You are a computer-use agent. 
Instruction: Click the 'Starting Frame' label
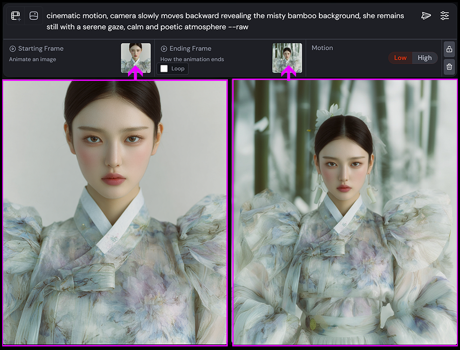41,49
